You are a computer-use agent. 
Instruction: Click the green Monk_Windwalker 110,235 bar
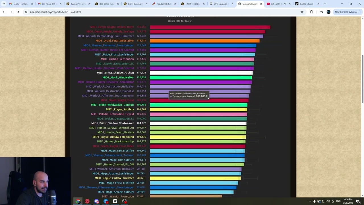201,77
